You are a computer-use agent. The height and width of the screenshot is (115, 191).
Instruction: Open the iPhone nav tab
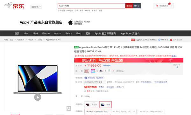coord(46,33)
